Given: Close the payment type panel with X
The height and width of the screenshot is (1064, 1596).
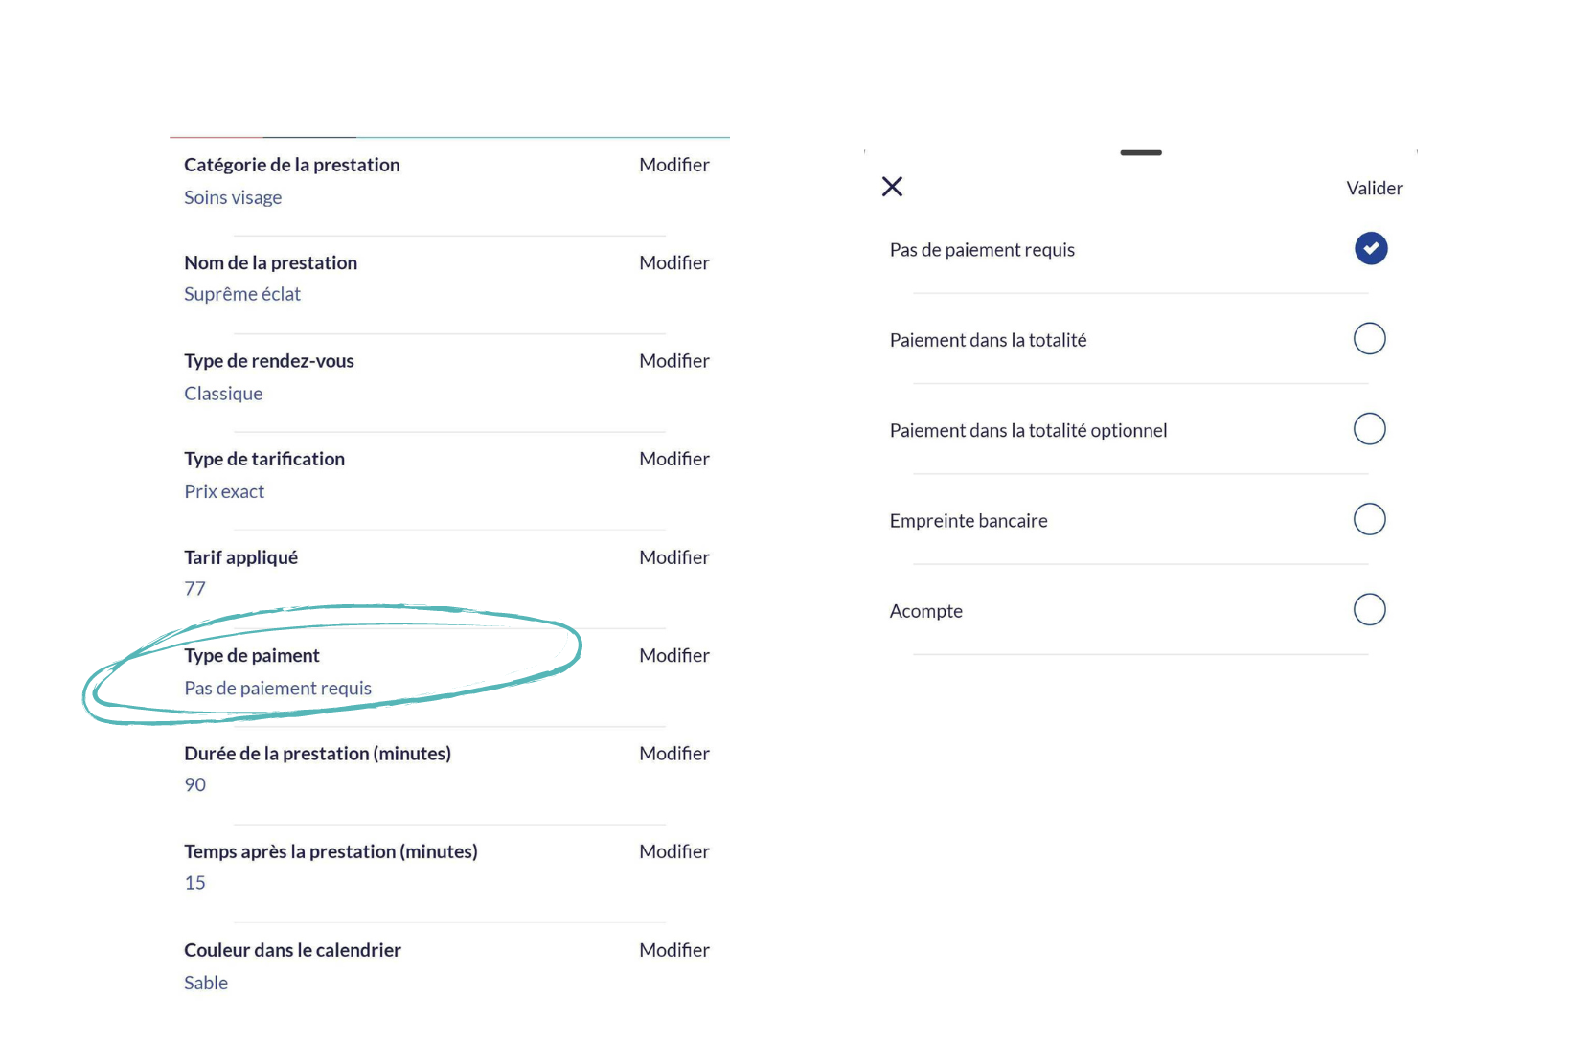Looking at the screenshot, I should pyautogui.click(x=892, y=187).
